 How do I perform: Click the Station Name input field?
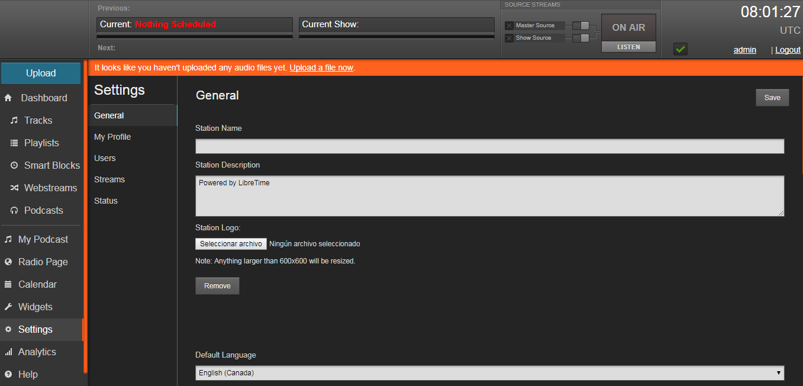490,146
